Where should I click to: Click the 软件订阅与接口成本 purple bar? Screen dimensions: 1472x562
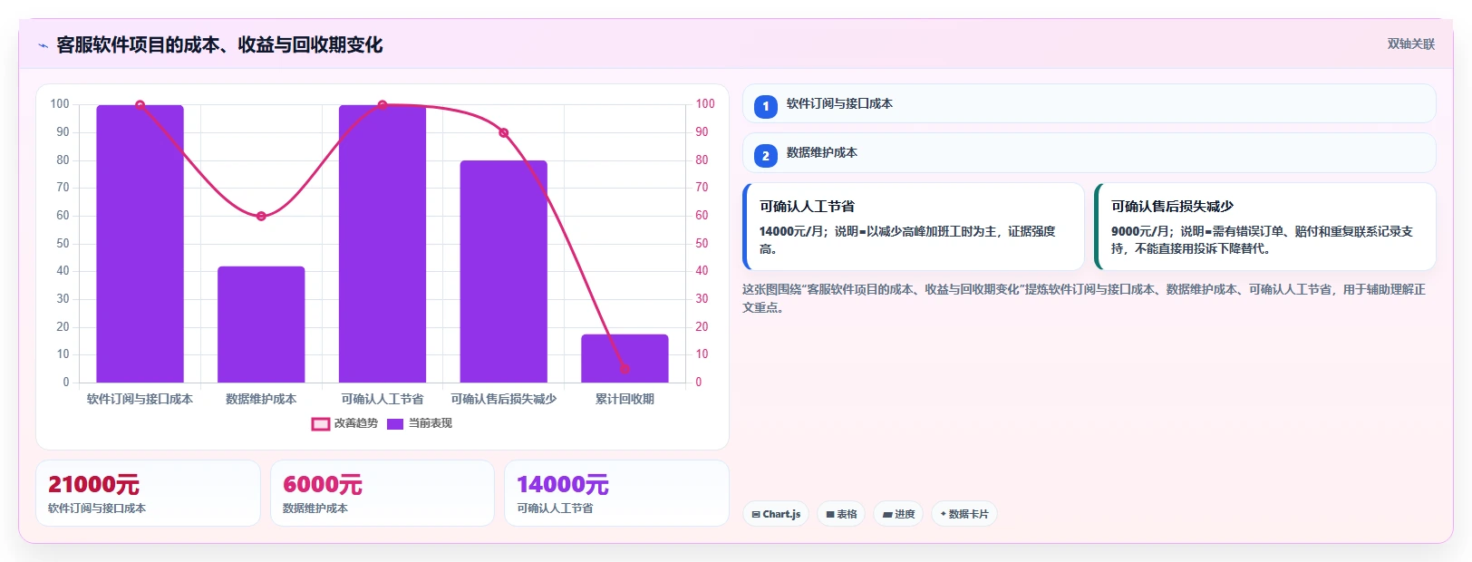[140, 244]
